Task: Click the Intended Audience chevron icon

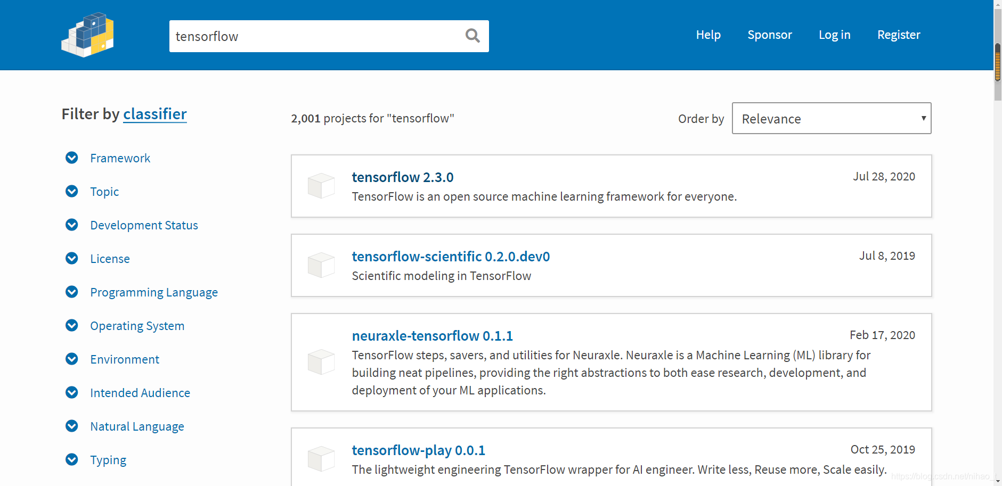Action: 72,392
